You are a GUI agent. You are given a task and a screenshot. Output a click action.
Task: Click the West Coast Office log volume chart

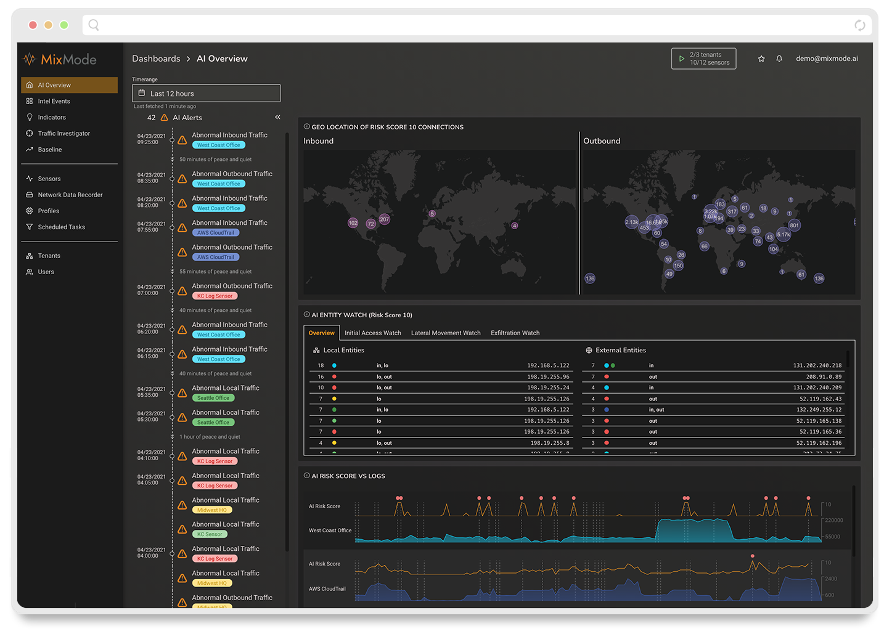(x=587, y=530)
